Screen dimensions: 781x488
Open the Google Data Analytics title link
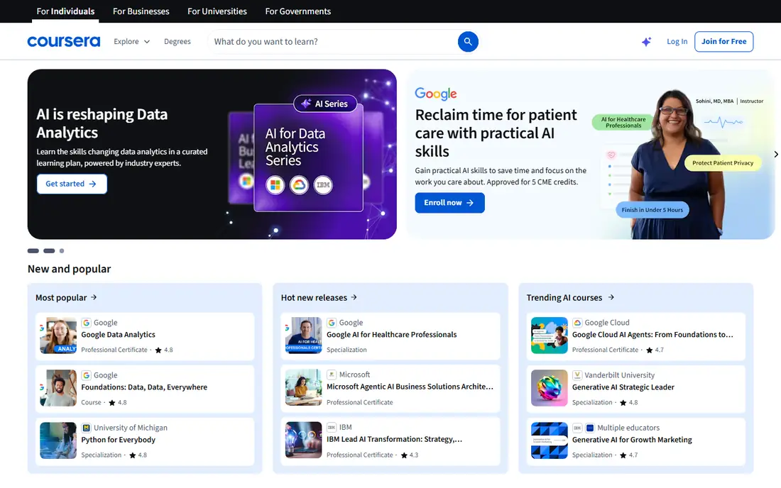click(x=118, y=335)
